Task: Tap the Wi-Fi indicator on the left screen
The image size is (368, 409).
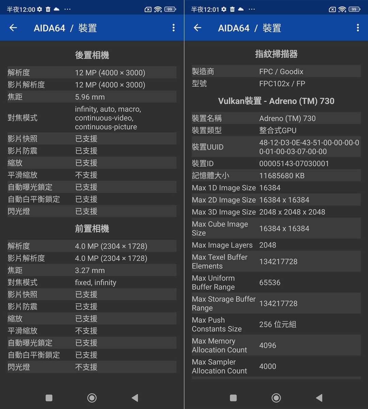Action: coord(158,9)
